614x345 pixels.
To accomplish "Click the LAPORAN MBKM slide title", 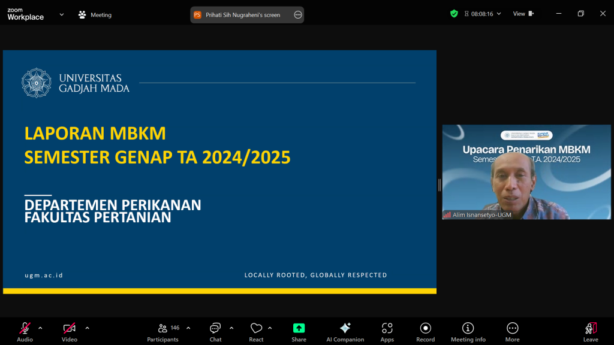I will click(95, 134).
